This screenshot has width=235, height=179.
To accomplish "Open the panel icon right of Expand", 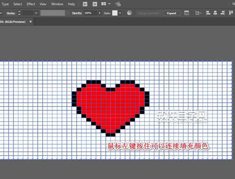I will [x=187, y=13].
